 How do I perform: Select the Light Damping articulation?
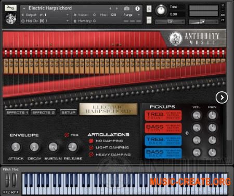(x=91, y=148)
